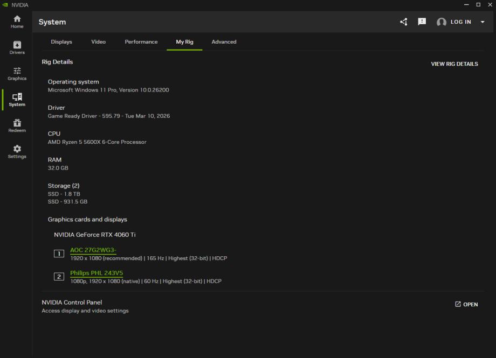The height and width of the screenshot is (358, 496).
Task: Click the 32.0 GB RAM value
Action: tap(58, 168)
